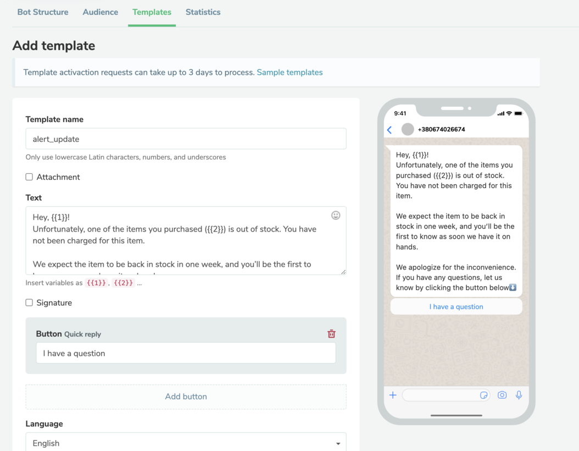Click the contact avatar circle in preview
Image resolution: width=579 pixels, height=451 pixels.
pyautogui.click(x=408, y=129)
